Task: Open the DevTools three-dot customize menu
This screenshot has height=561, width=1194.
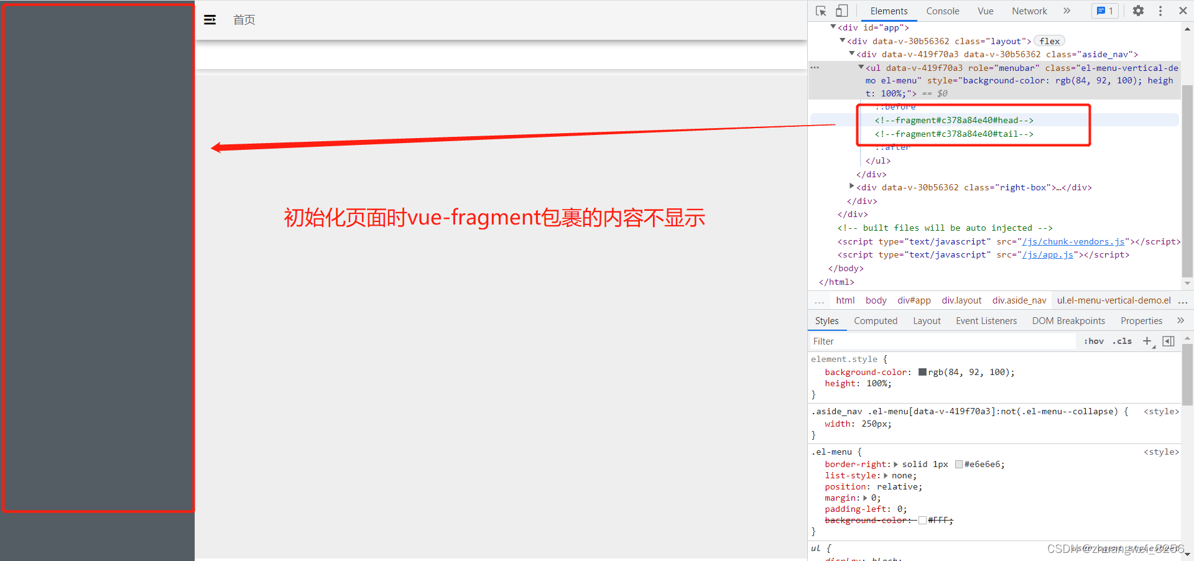Action: coord(1160,11)
